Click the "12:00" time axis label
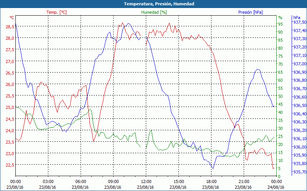 146,182
